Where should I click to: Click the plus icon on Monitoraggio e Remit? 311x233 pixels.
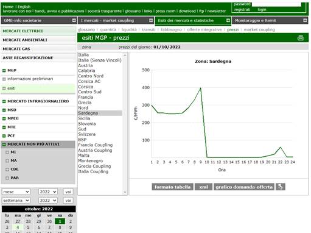click(x=305, y=20)
